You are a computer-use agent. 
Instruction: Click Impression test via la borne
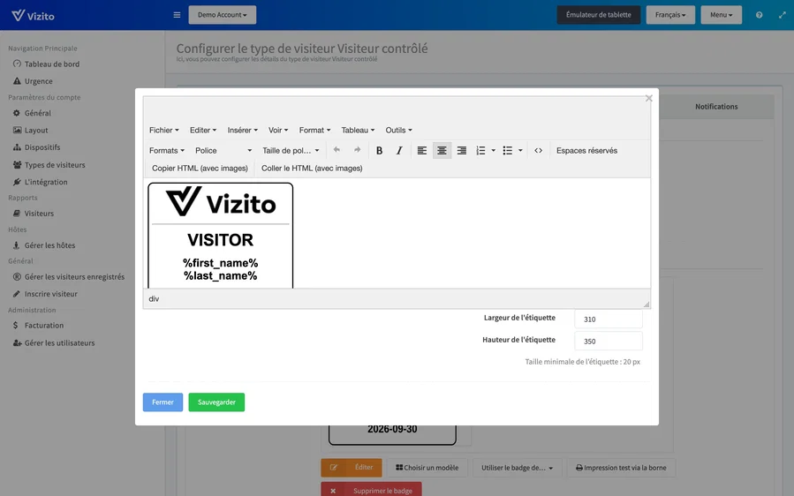click(x=621, y=468)
